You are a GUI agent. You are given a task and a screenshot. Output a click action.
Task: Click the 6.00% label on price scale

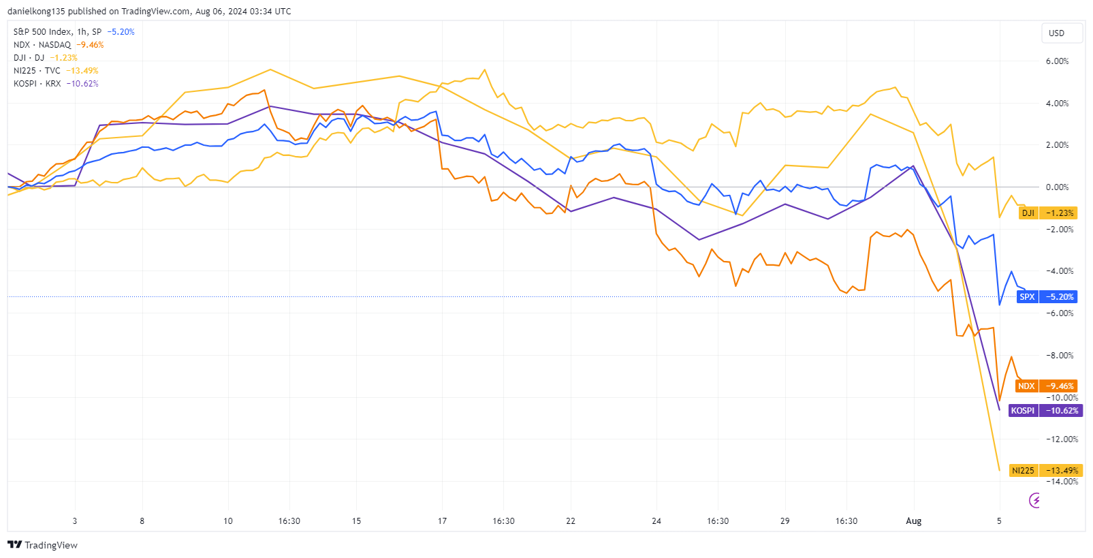tap(1057, 61)
